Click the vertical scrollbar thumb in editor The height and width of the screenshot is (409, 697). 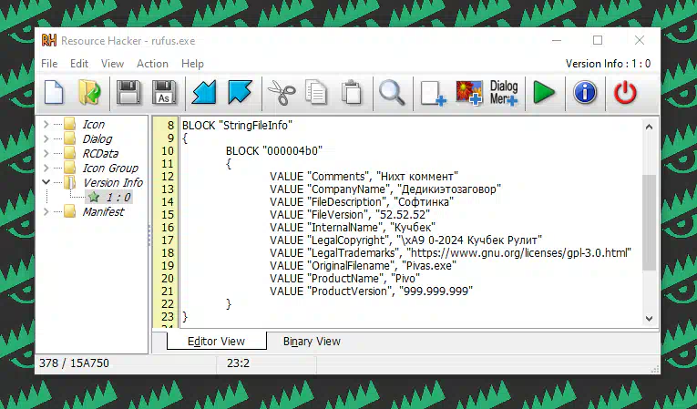coord(649,222)
